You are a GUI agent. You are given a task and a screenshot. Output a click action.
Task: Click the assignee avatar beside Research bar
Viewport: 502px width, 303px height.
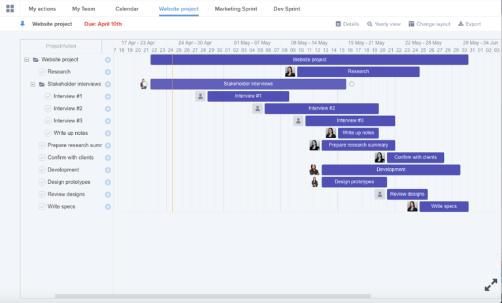click(290, 72)
